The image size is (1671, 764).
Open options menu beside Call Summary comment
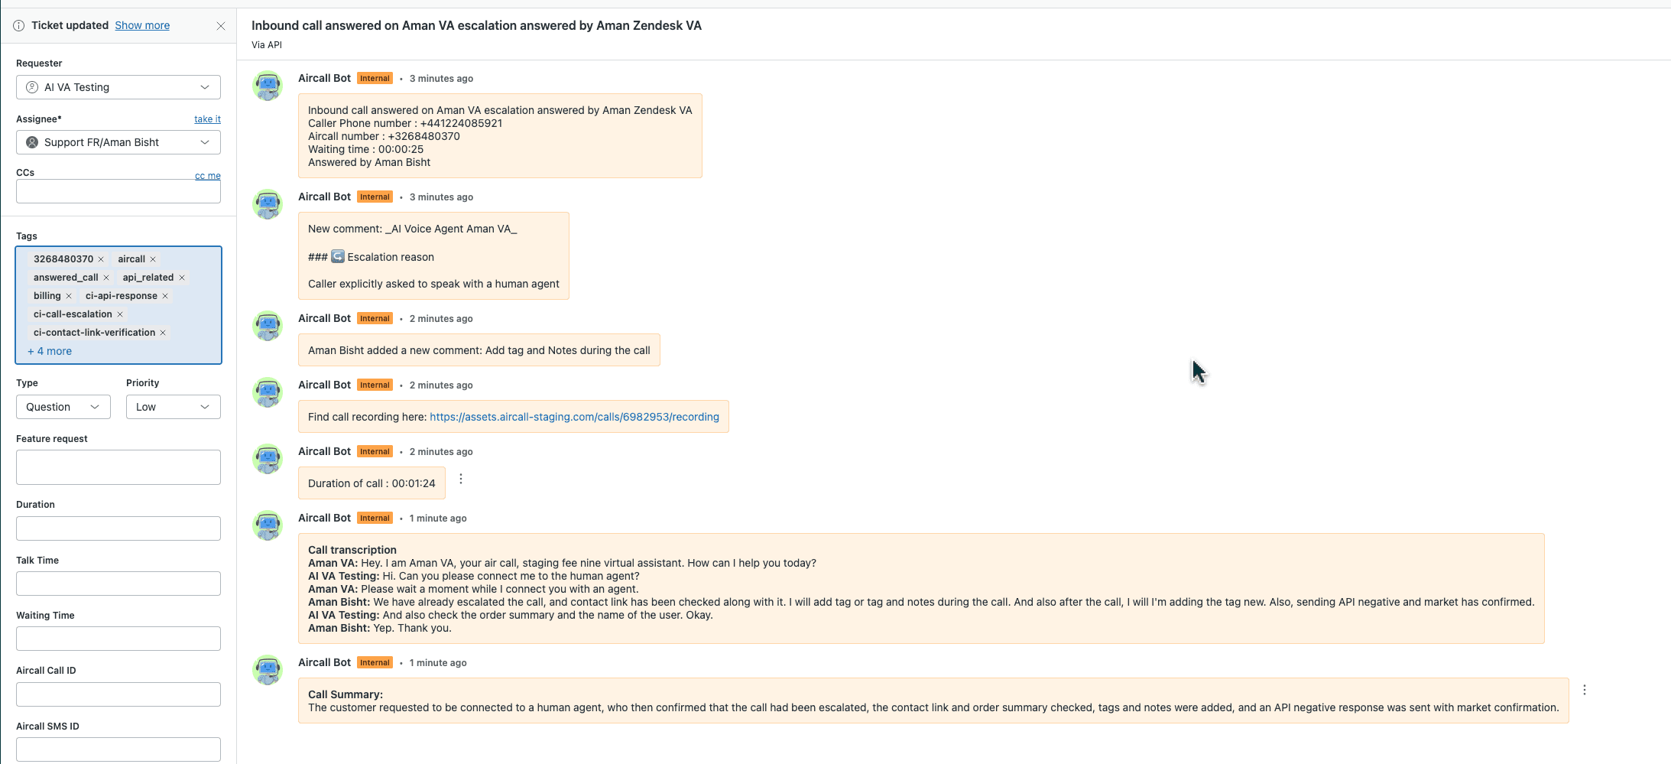[1585, 690]
